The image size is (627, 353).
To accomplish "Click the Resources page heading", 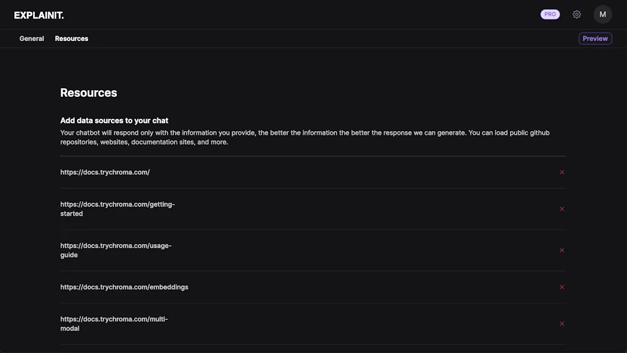I will click(x=88, y=93).
